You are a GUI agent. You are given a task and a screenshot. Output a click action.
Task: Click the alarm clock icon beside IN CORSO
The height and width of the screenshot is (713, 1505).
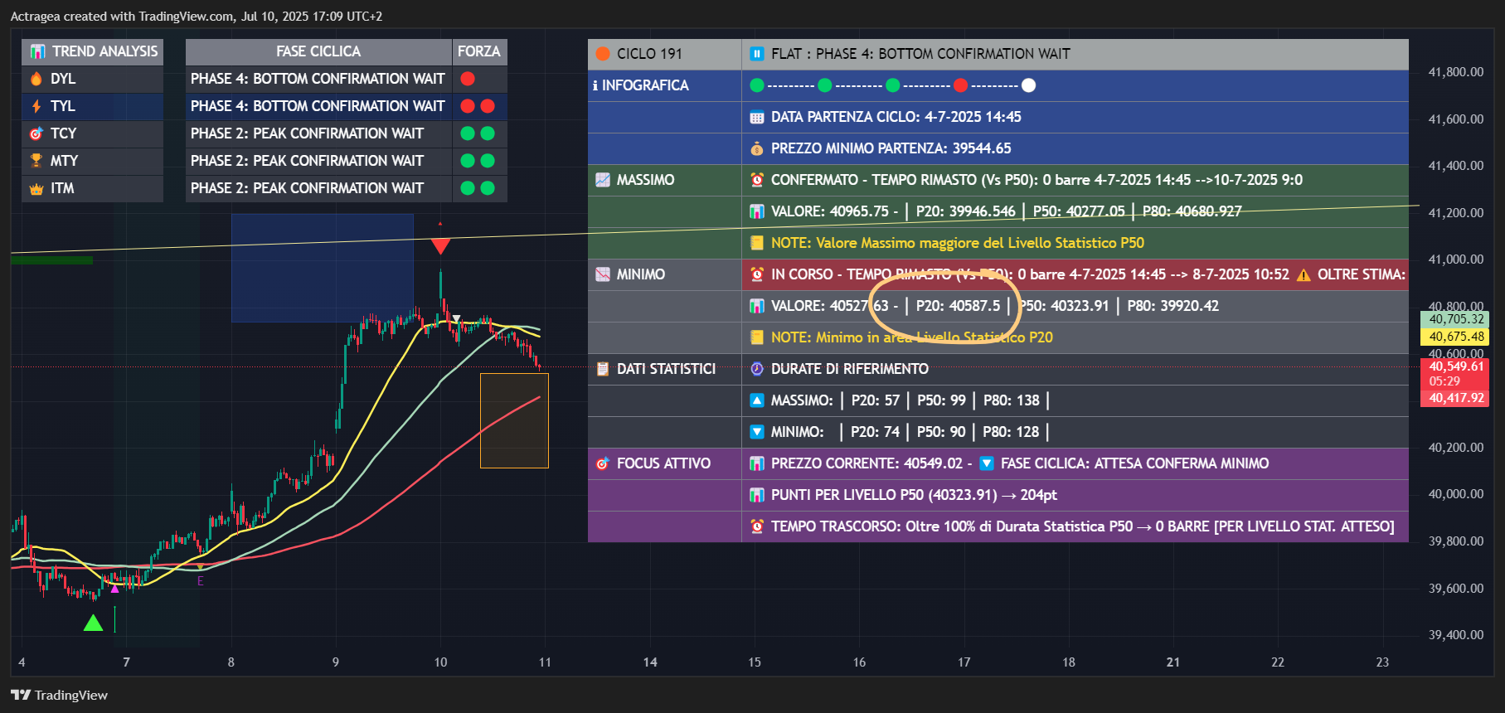(x=757, y=274)
